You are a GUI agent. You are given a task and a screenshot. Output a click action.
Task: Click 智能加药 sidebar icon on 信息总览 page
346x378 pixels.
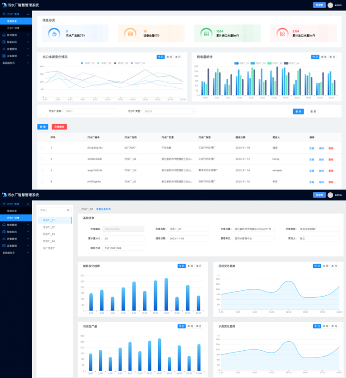point(4,42)
